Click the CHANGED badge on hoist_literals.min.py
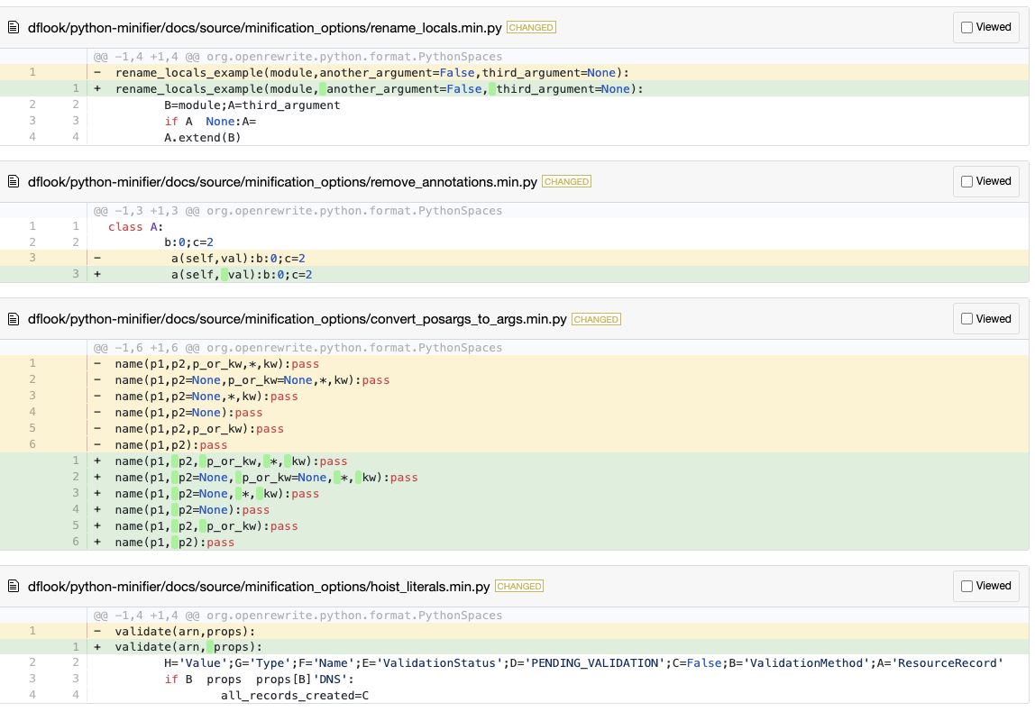The width and height of the screenshot is (1035, 721). tap(519, 586)
